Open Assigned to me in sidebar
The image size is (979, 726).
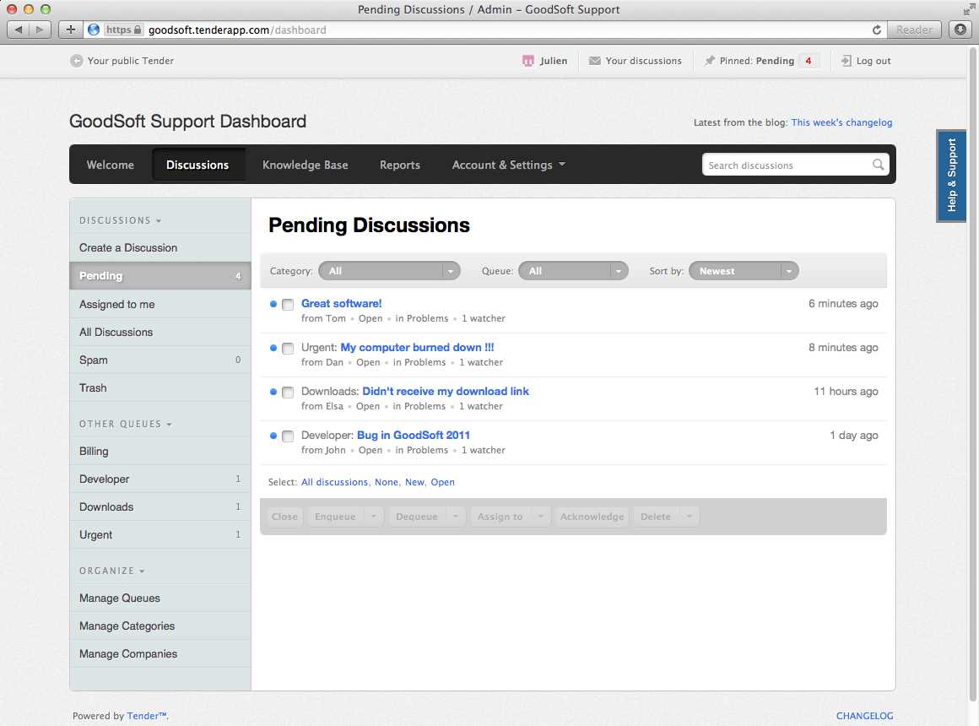(x=160, y=304)
